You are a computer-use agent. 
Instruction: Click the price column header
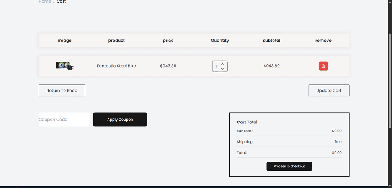[168, 41]
